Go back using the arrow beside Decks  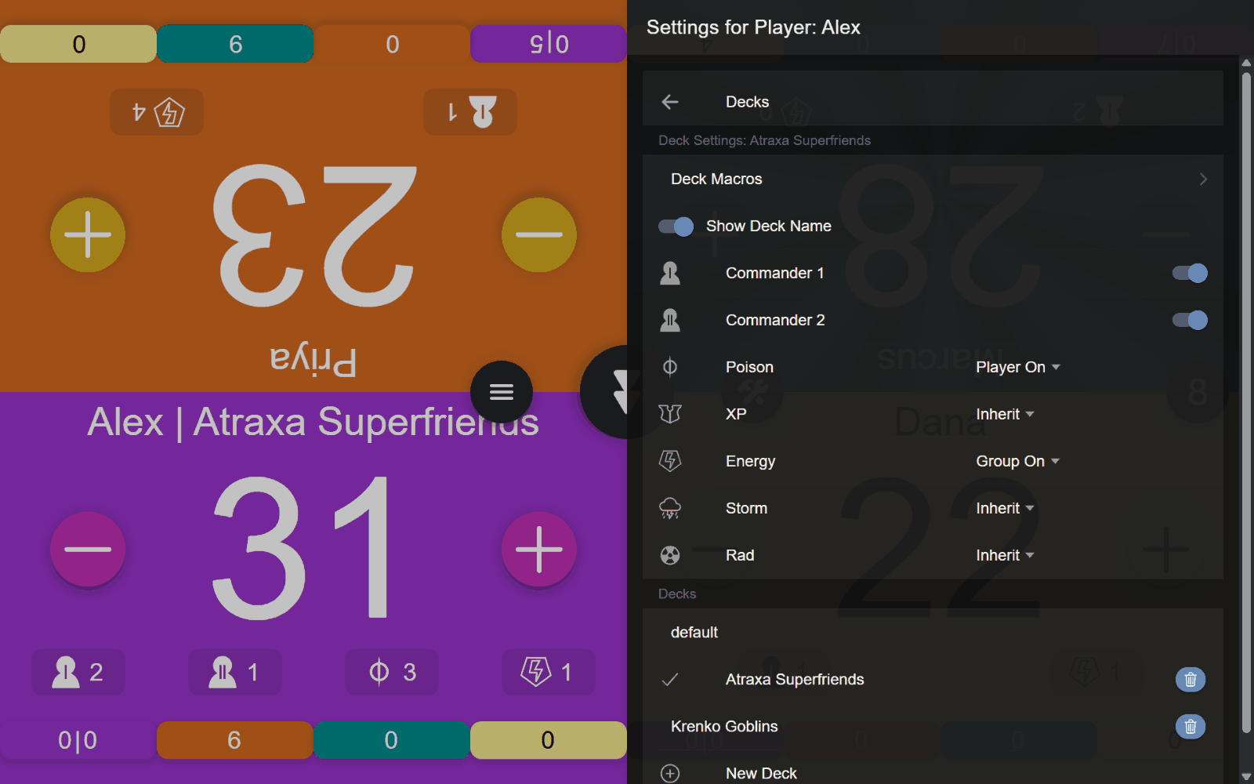[670, 102]
